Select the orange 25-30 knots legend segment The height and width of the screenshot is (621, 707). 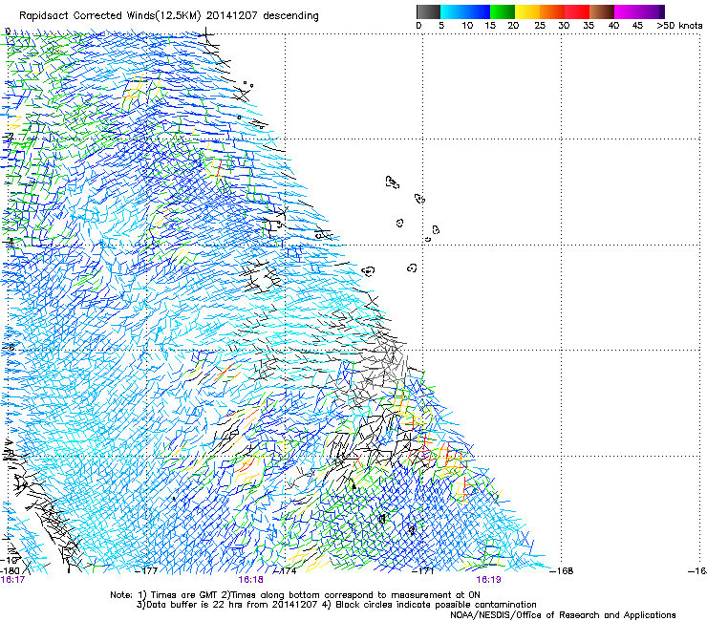click(x=552, y=11)
